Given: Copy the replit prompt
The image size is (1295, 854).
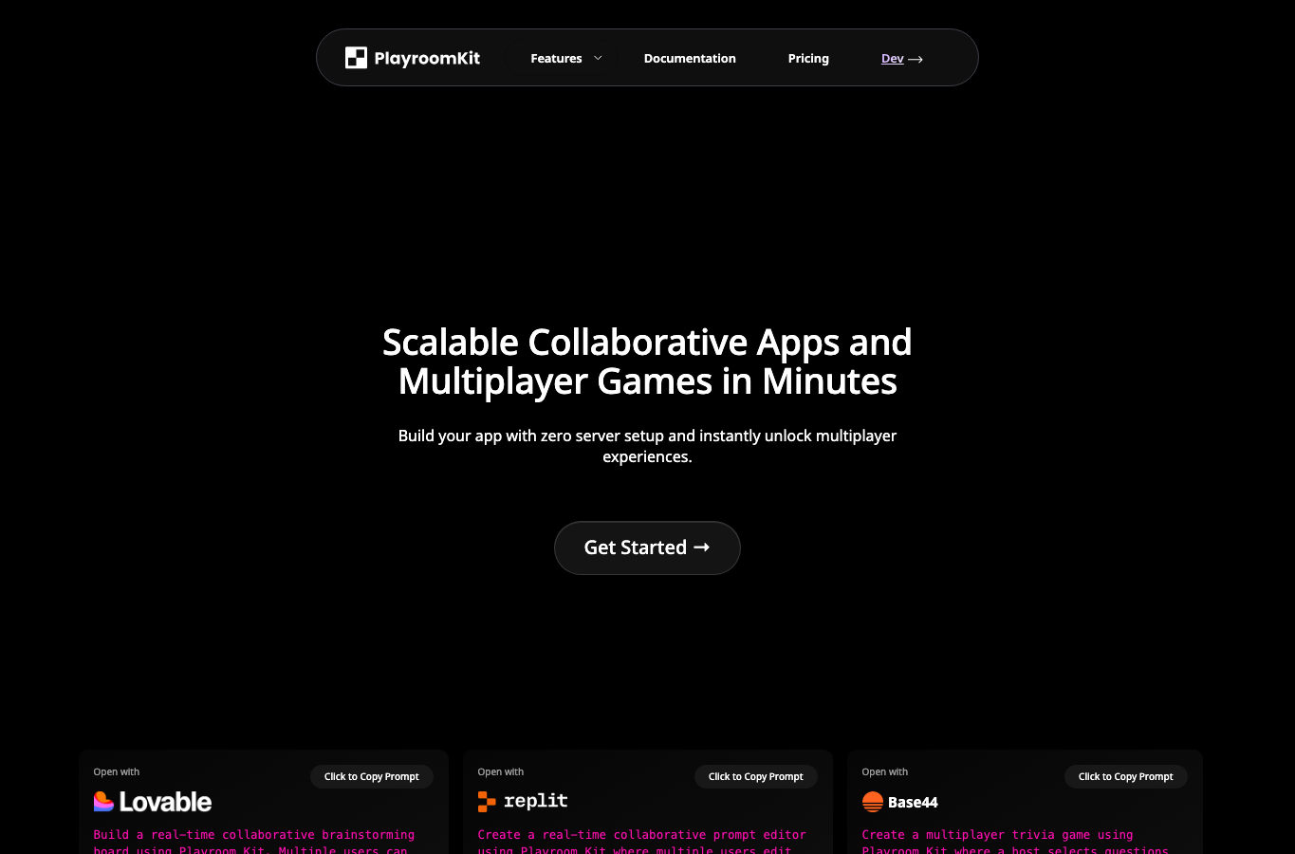Looking at the screenshot, I should click(756, 776).
